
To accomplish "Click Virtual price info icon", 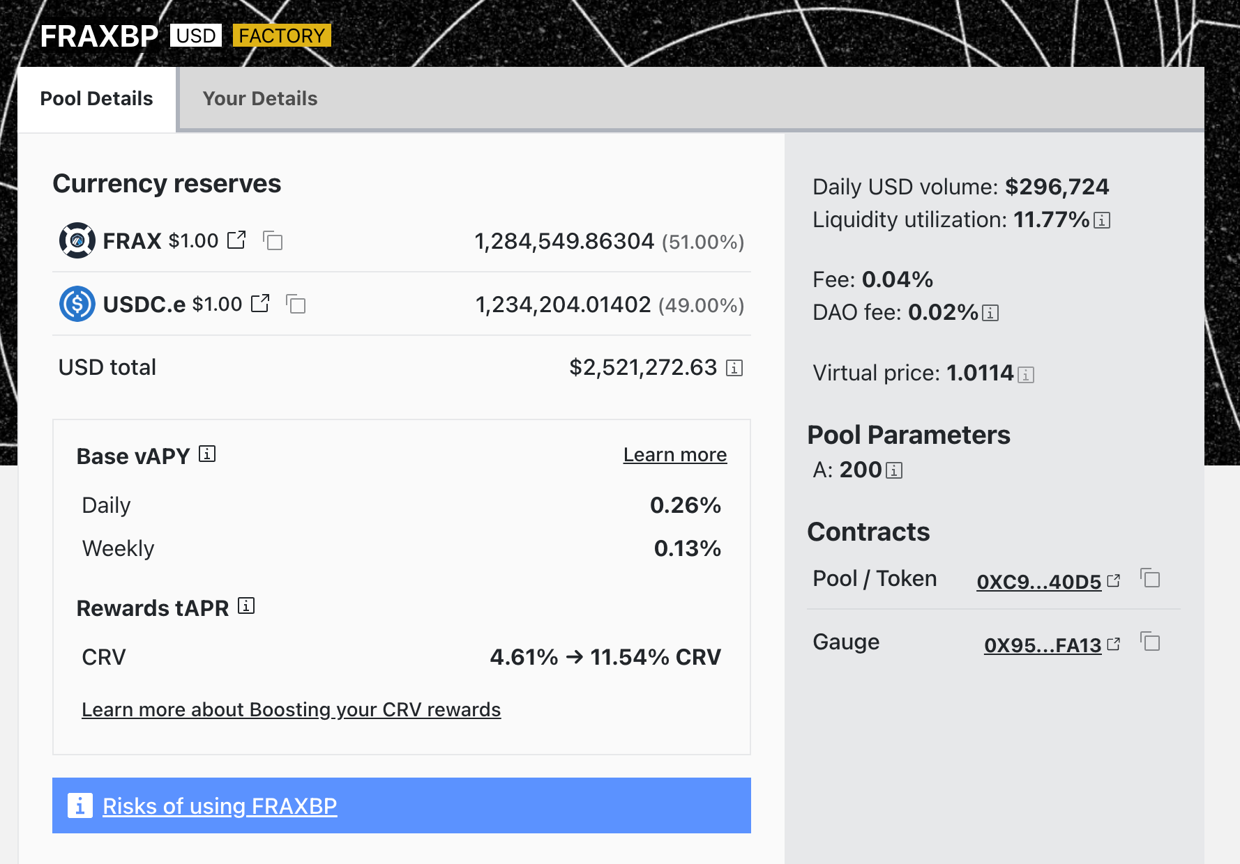I will (1026, 375).
